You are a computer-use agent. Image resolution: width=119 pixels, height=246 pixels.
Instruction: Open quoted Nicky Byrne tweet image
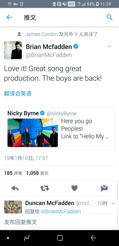click(33, 133)
